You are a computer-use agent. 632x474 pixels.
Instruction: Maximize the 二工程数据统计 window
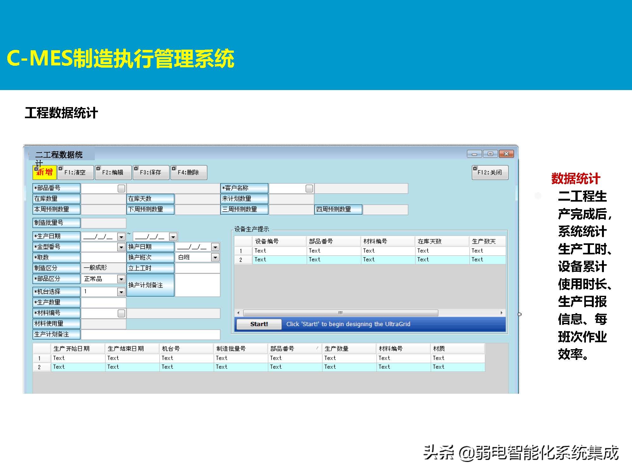(490, 154)
